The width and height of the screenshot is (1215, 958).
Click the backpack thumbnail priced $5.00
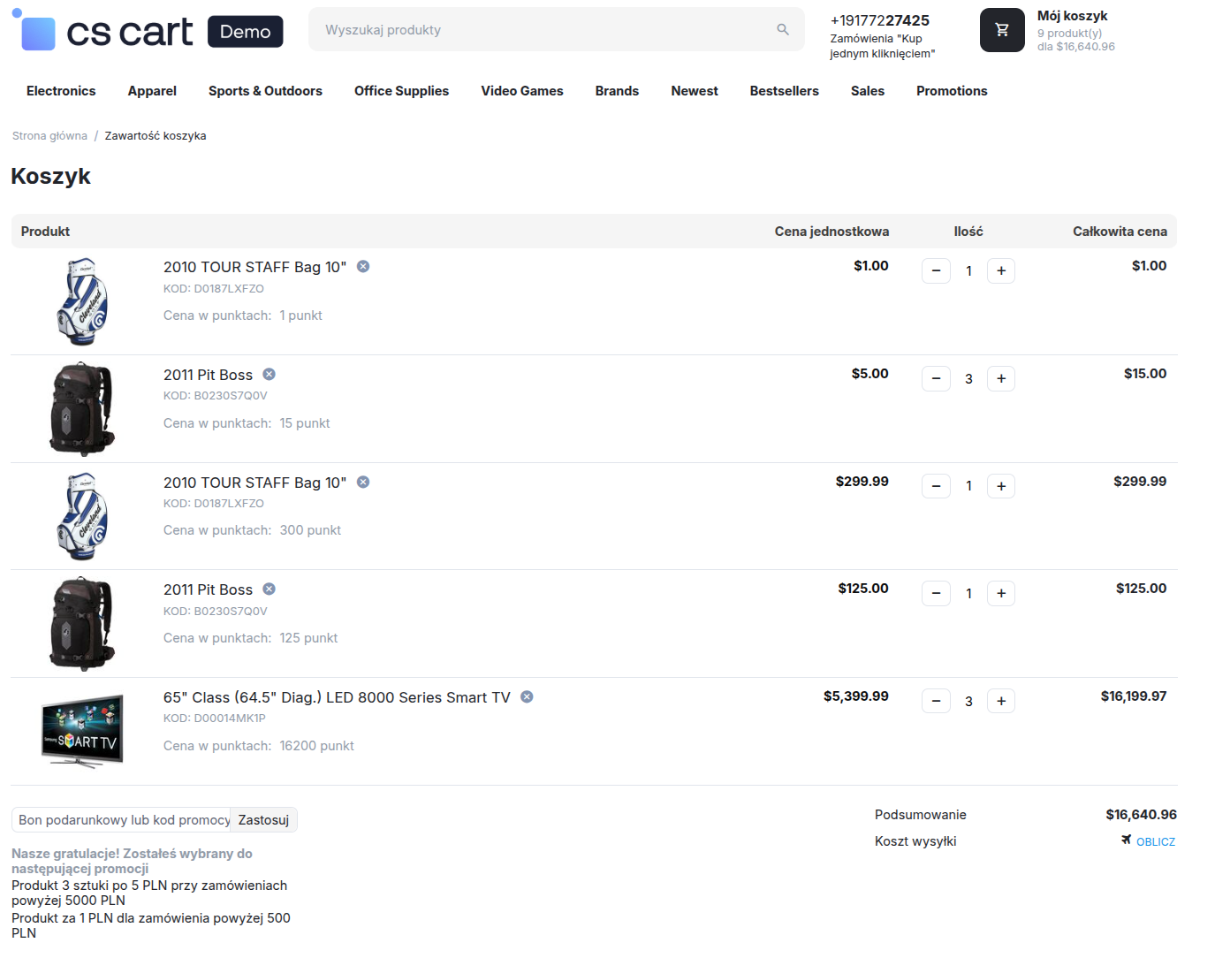coord(82,409)
